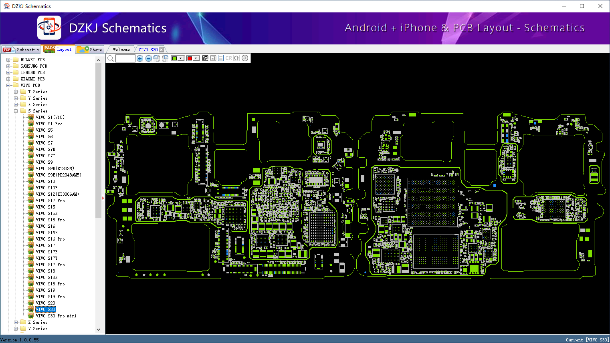Select VIVO S9E(ET3036) in tree
The height and width of the screenshot is (343, 610).
[x=55, y=168]
